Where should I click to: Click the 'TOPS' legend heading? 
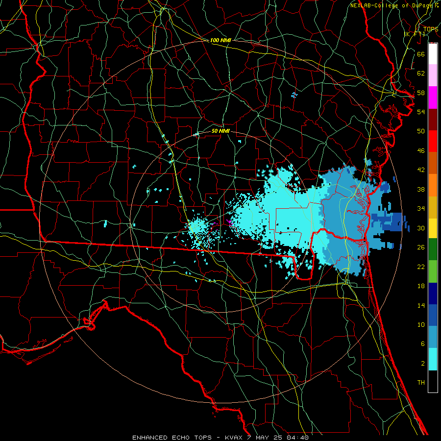point(431,29)
